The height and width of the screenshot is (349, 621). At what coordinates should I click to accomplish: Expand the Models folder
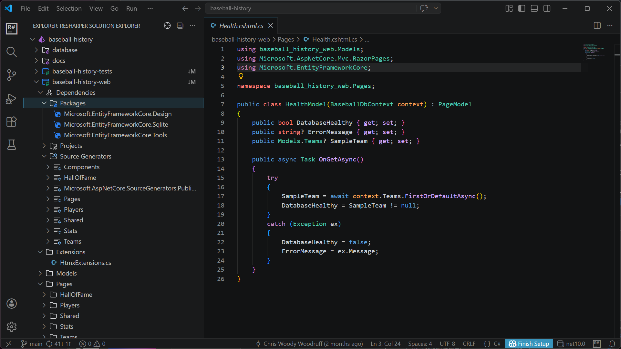coord(40,273)
